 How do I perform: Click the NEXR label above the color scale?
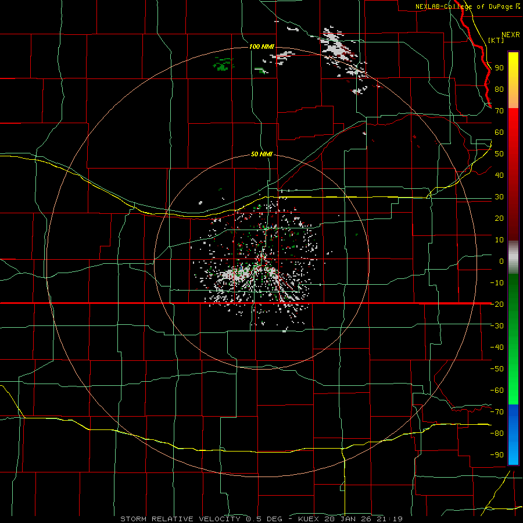click(x=511, y=35)
